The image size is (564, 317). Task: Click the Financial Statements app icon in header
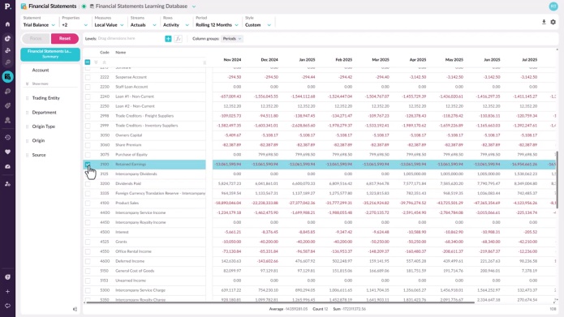(24, 6)
